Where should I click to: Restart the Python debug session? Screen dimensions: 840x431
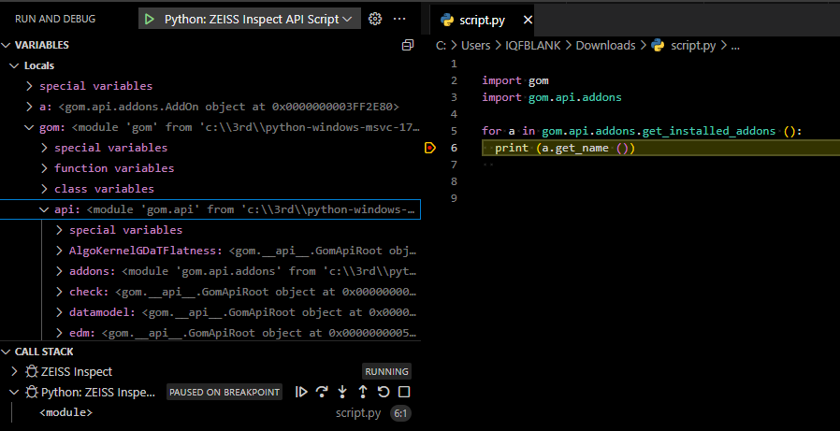(x=384, y=392)
